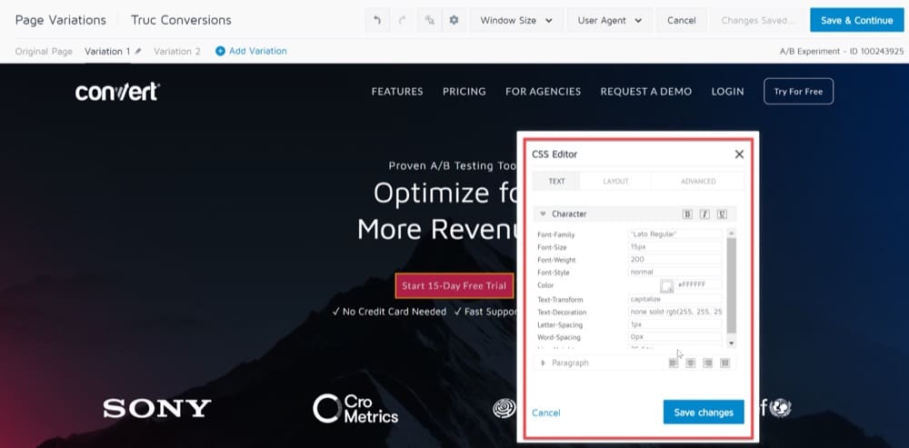This screenshot has height=448, width=909.
Task: Open the Window Size dropdown
Action: pyautogui.click(x=516, y=20)
